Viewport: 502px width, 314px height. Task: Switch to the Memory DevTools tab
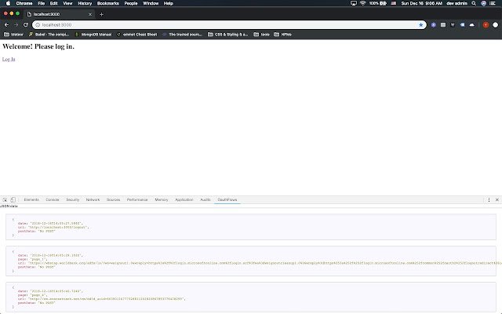click(x=162, y=199)
